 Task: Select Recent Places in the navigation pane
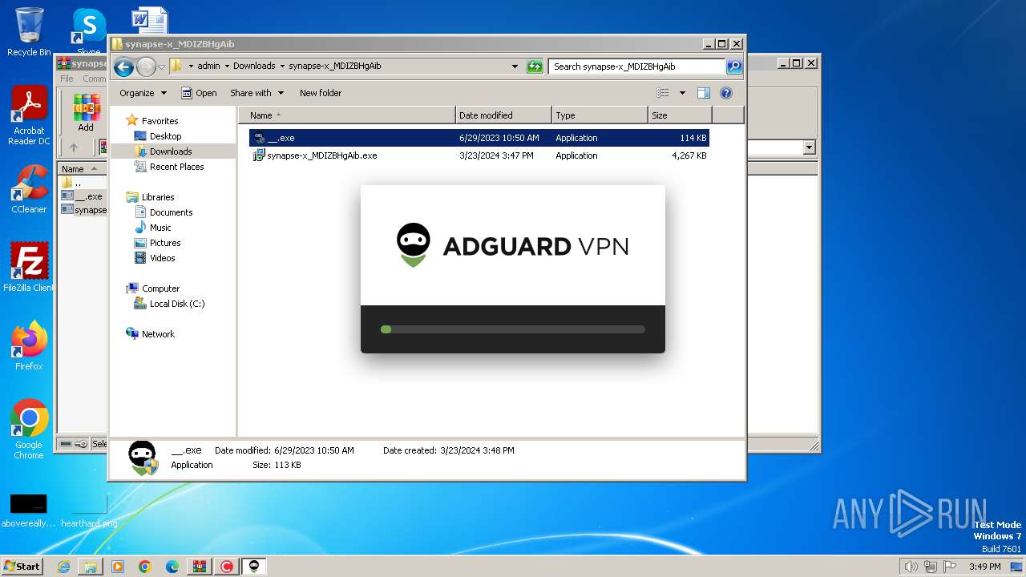click(x=176, y=167)
